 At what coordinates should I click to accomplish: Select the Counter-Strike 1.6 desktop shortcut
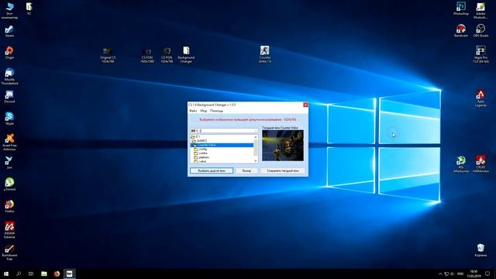pos(265,54)
